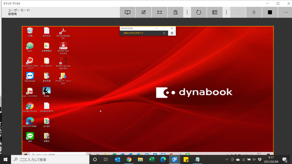Click the OneDrive cloud tray icon
292x164 pixels.
tap(238, 160)
